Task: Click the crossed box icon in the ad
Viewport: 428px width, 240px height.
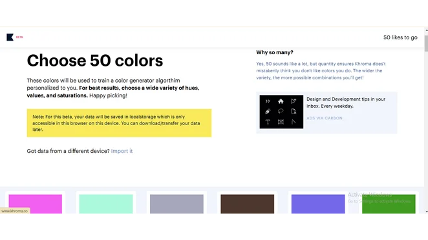Action: [281, 122]
